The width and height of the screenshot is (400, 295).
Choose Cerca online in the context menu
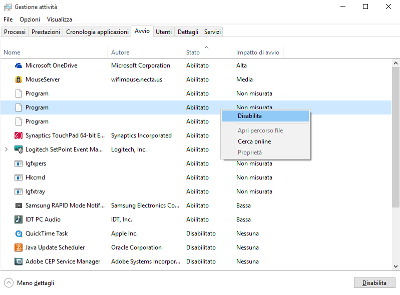pos(265,141)
